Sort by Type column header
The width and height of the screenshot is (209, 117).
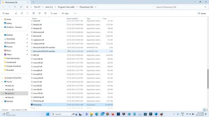[88, 19]
